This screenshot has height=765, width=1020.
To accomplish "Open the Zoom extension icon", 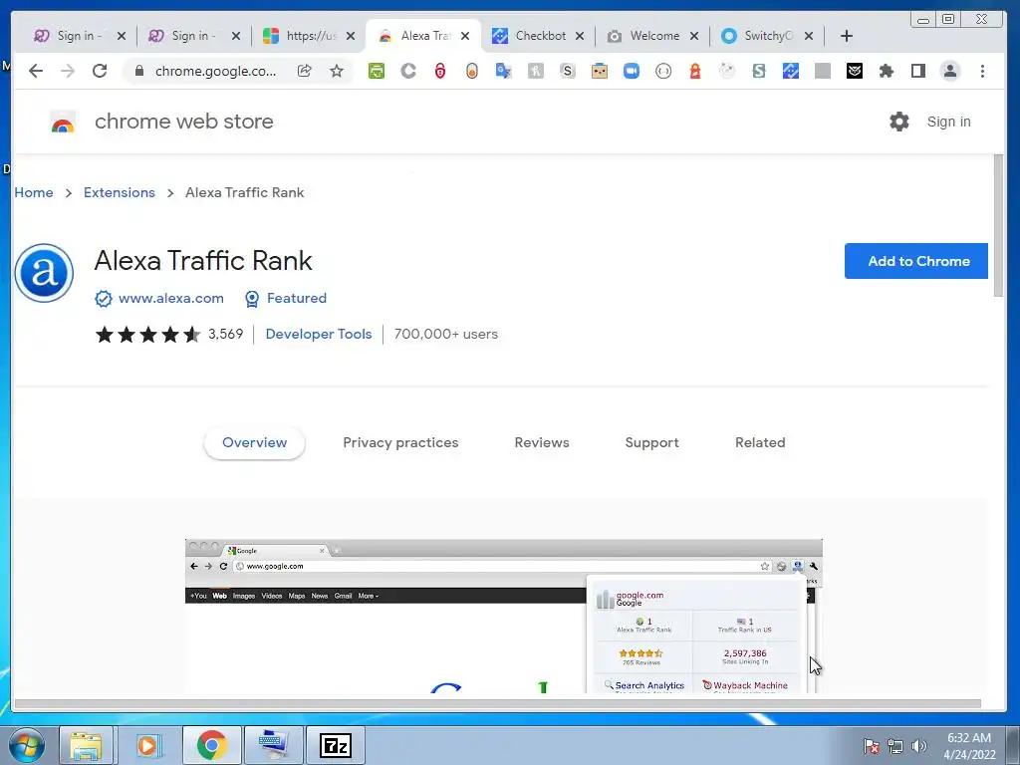I will (x=631, y=71).
